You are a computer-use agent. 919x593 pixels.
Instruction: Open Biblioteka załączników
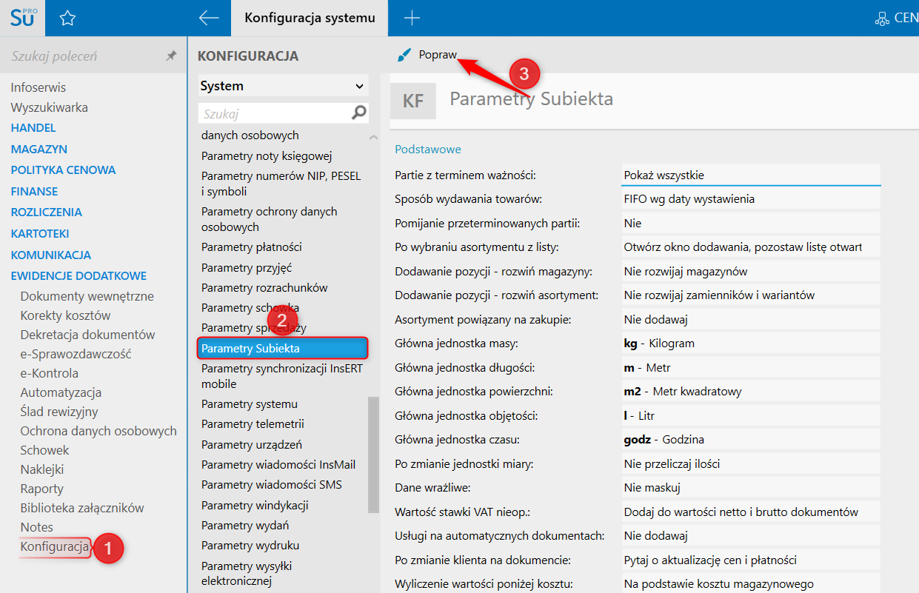[x=82, y=508]
